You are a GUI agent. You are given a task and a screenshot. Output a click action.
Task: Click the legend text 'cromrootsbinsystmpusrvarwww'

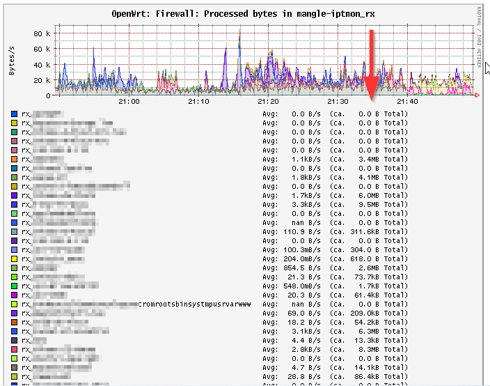tap(194, 304)
